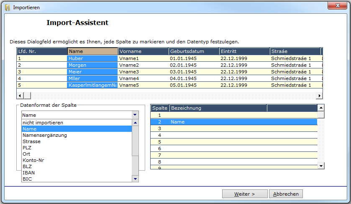This screenshot has width=351, height=204.
Task: Click the 'Meier' cell
Action: [x=92, y=72]
